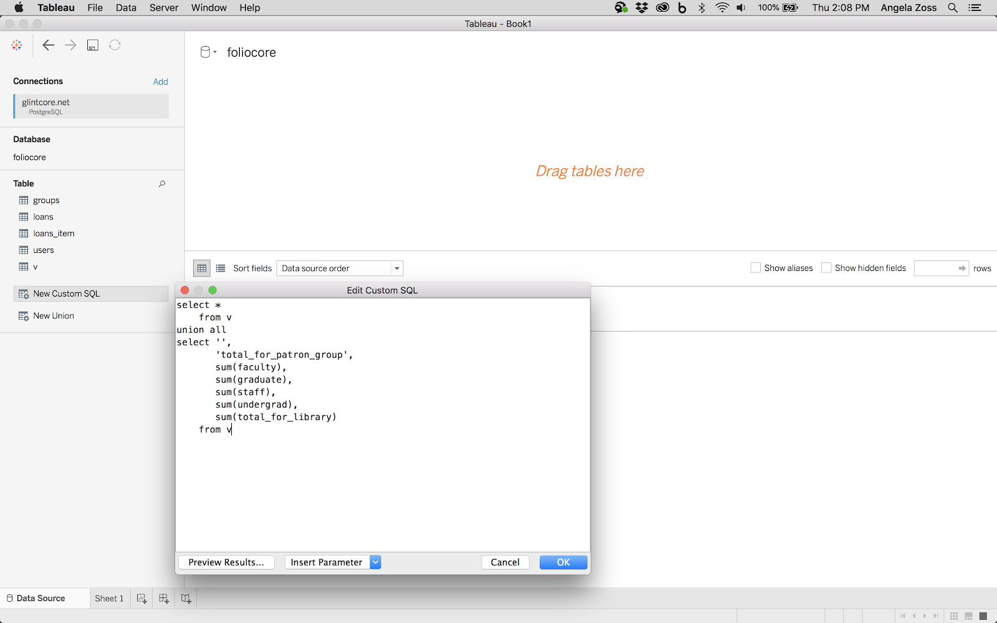Screen dimensions: 997x623
Task: Open Spotlight search in the menu bar
Action: point(953,7)
